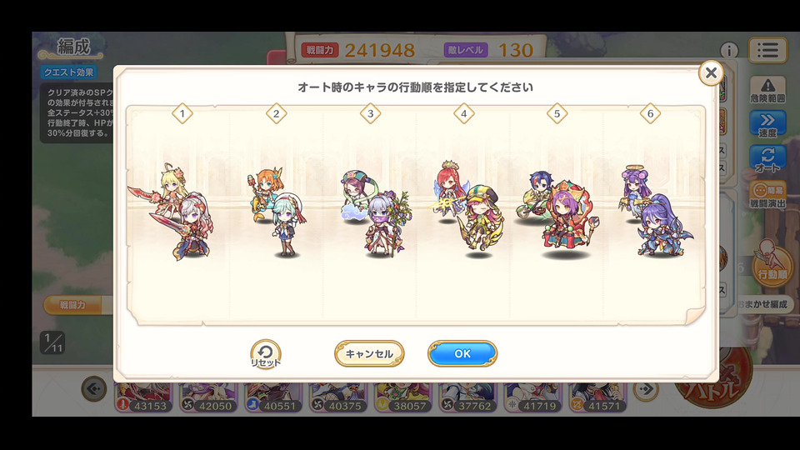Go to next character page arrow
800x450 pixels.
tap(645, 390)
